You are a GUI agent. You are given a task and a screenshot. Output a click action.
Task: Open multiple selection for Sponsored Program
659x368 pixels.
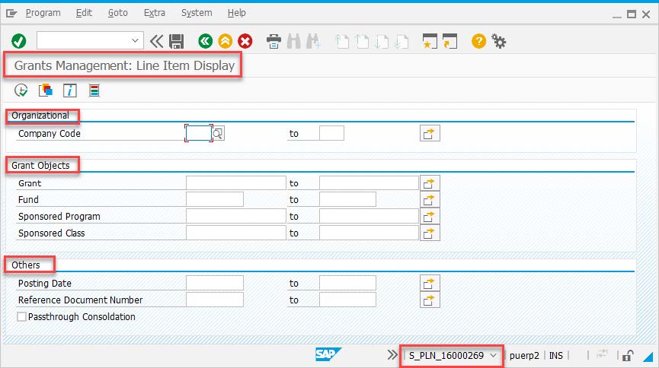pyautogui.click(x=430, y=216)
